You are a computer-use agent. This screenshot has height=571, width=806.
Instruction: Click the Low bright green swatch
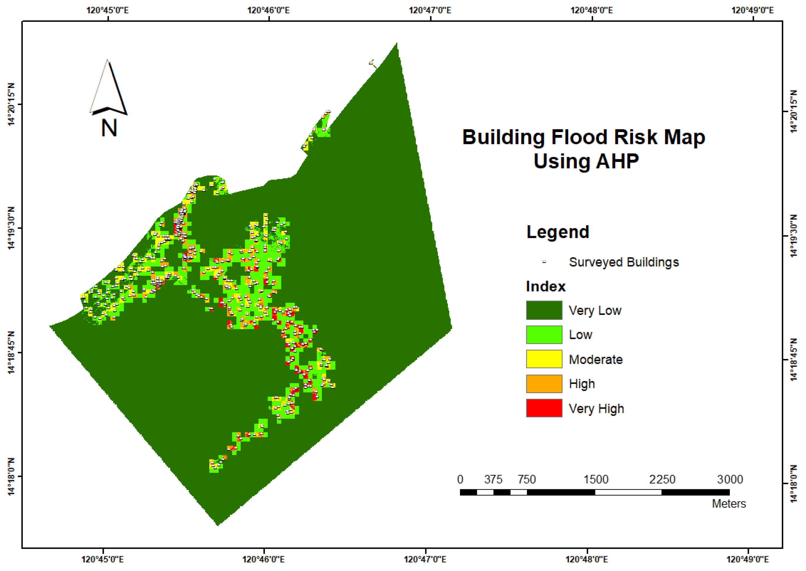click(x=544, y=335)
